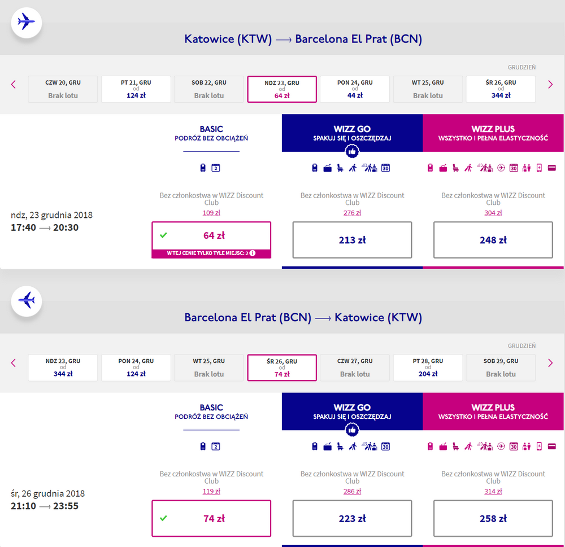Image resolution: width=565 pixels, height=547 pixels.
Task: Open the 314 zł non-member price link
Action: [493, 491]
